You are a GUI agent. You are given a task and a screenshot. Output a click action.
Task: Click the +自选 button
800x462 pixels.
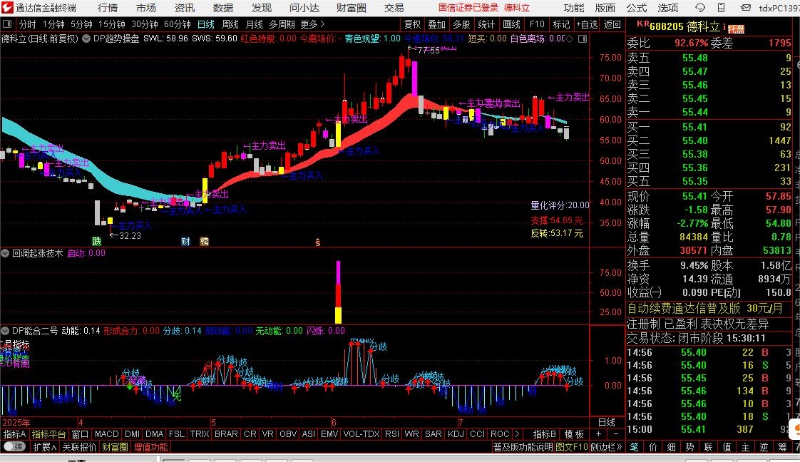(588, 24)
